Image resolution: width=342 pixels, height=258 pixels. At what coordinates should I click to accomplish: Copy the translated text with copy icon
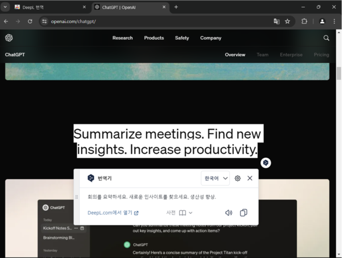pos(243,213)
